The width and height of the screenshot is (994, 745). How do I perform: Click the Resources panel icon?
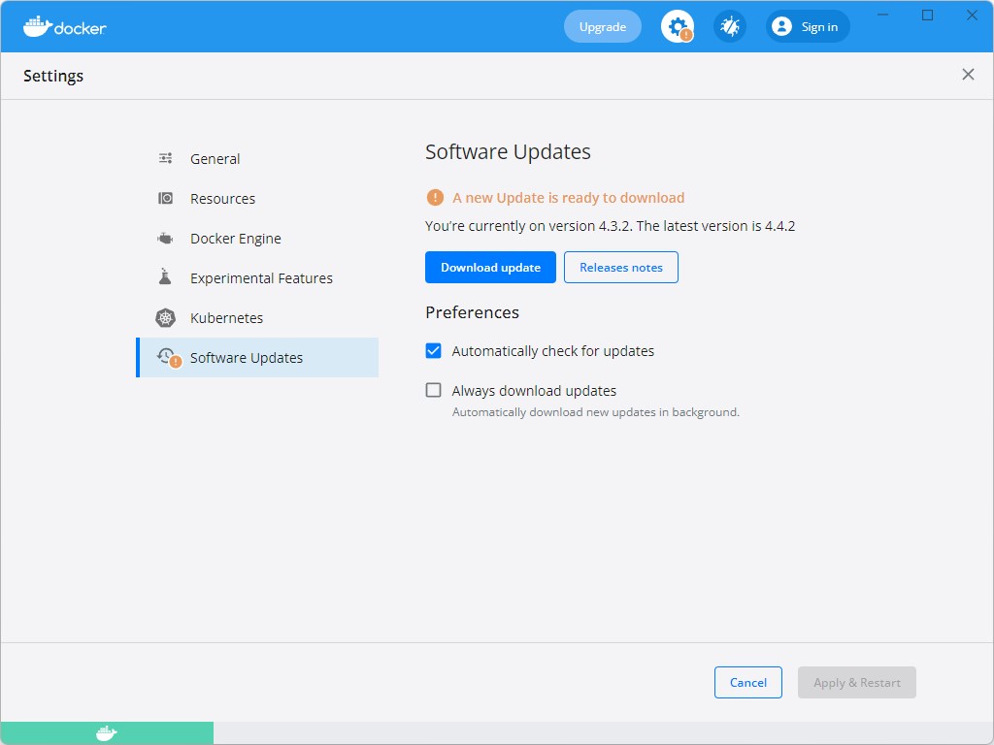tap(165, 198)
